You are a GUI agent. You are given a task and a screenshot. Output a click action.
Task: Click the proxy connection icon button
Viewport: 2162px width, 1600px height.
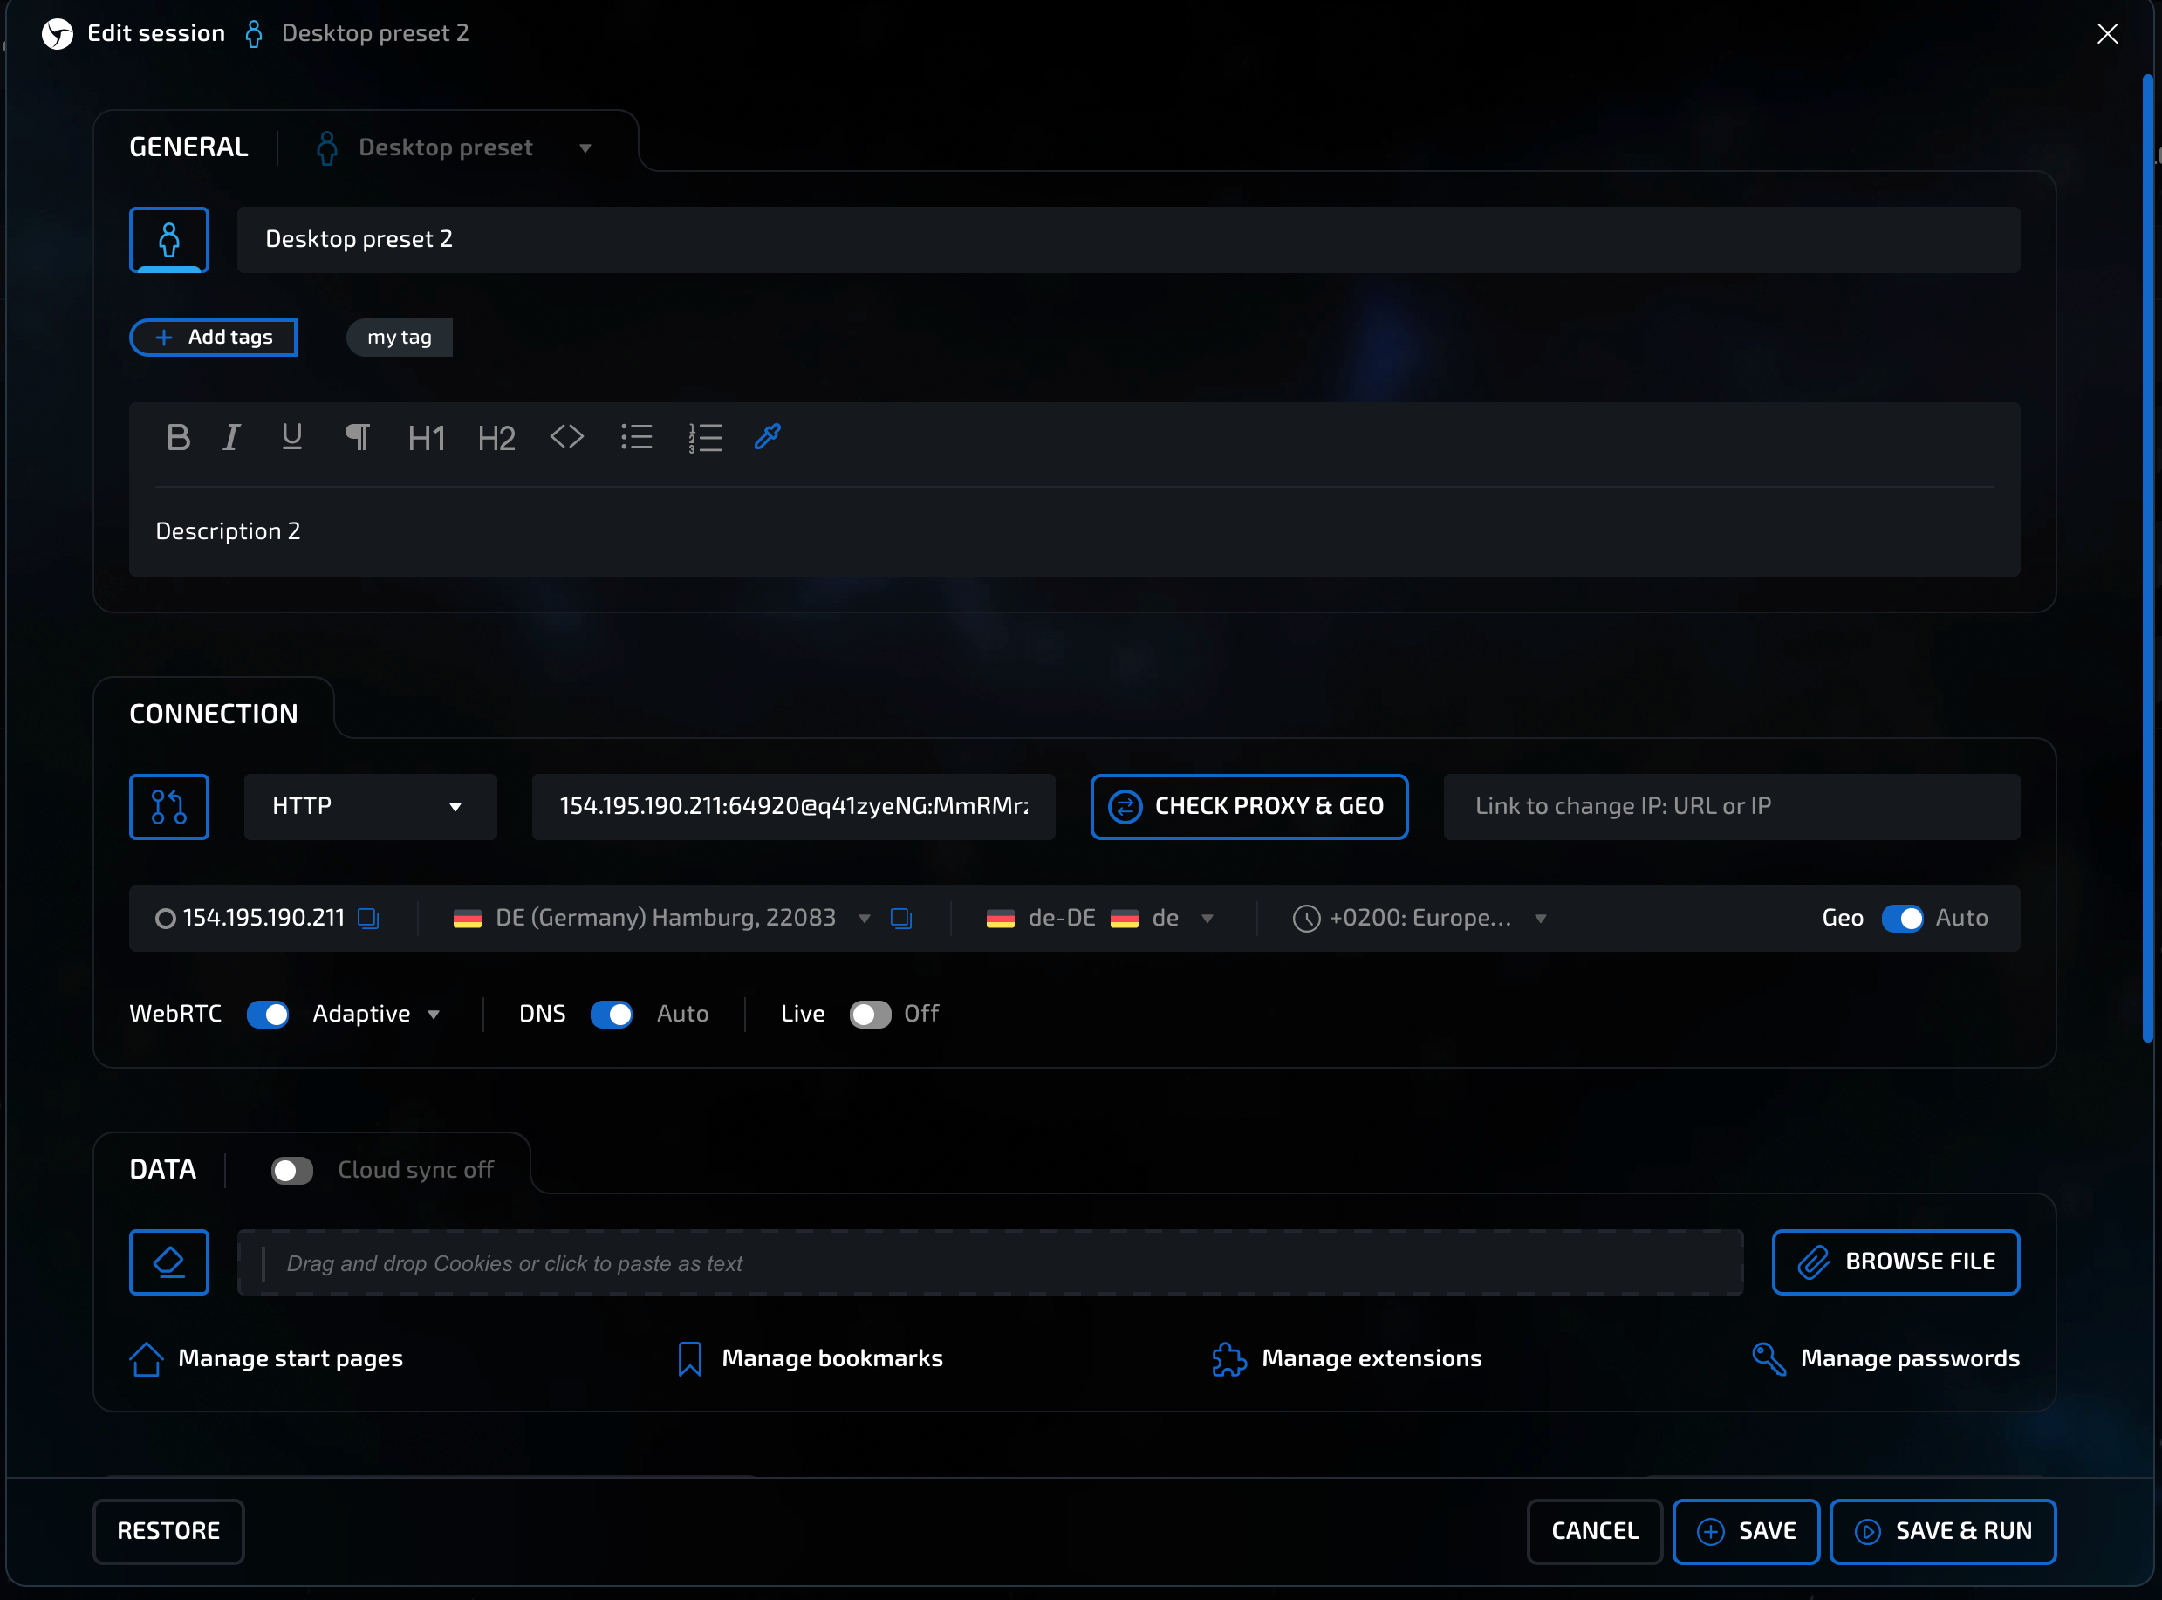click(x=168, y=807)
